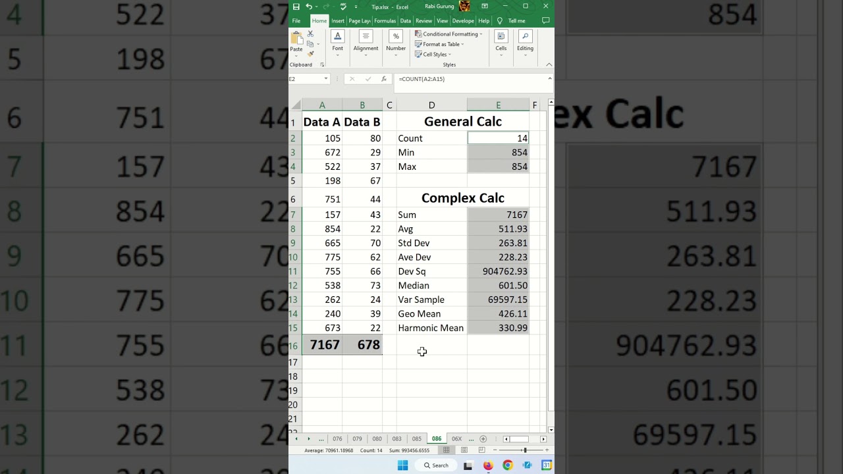The height and width of the screenshot is (474, 843).
Task: Open Cell Styles gallery
Action: coord(433,55)
